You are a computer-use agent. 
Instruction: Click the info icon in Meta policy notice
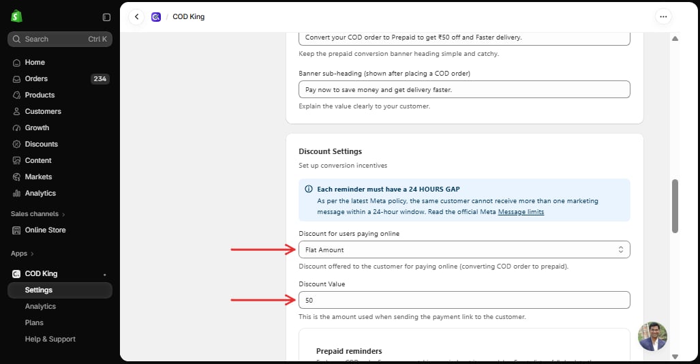click(x=309, y=189)
